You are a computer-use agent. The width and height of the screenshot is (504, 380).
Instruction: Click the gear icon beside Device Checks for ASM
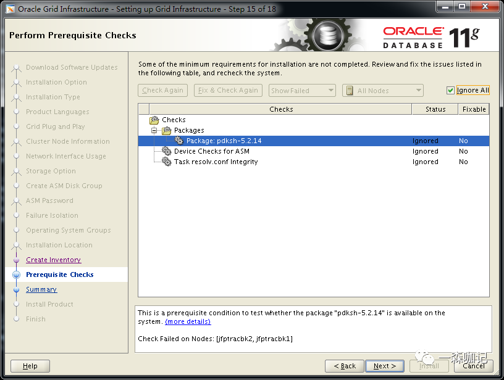tap(167, 151)
